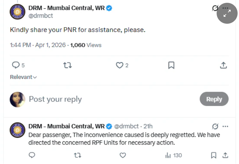
Task: Repost the RPF Units reply tweet
Action: coord(78,155)
